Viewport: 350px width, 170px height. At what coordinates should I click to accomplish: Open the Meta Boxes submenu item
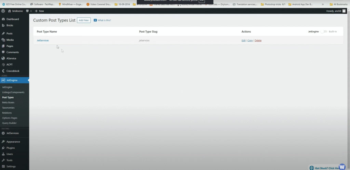point(8,103)
